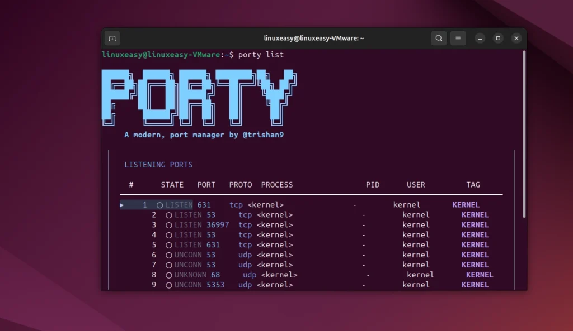Select the linuxeasy@linuxeasy-VMware tab title
Viewport: 573px width, 331px height.
pos(313,38)
